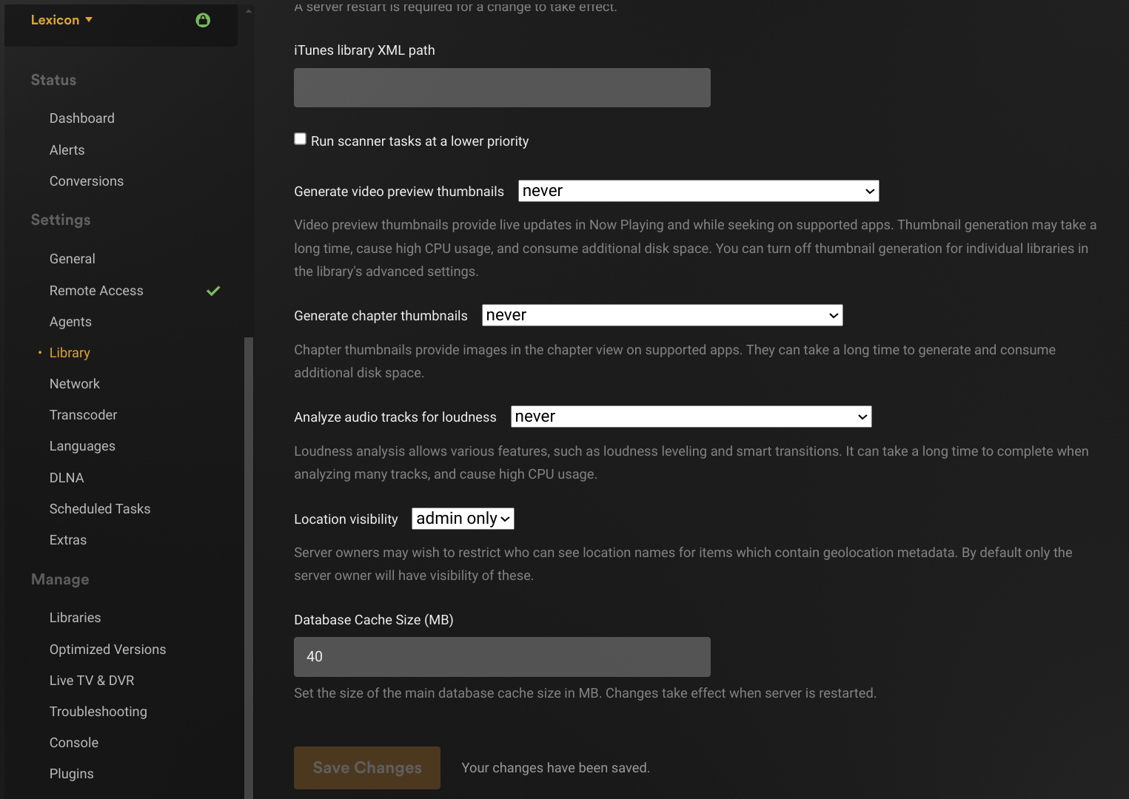Screen dimensions: 1129x799
Task: Select the Library settings item
Action: [x=70, y=353]
